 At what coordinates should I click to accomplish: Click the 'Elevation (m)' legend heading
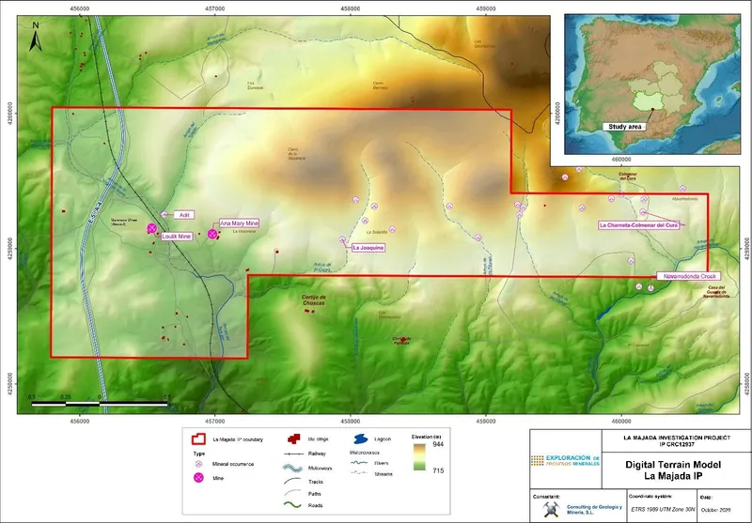(x=427, y=437)
